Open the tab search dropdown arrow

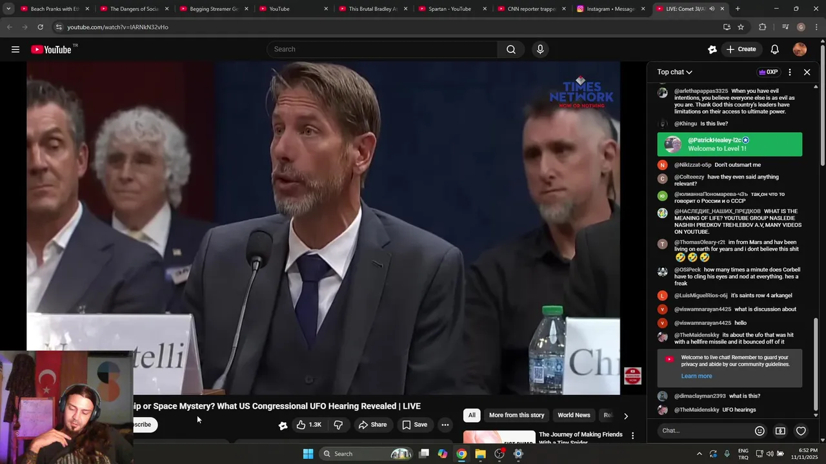point(8,9)
